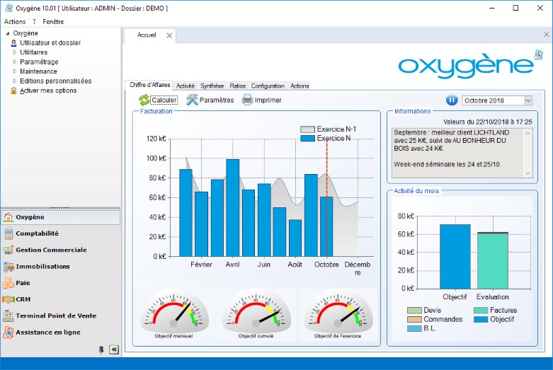Click Exercice N-1 legend swatch
553x370 pixels.
pyautogui.click(x=307, y=129)
